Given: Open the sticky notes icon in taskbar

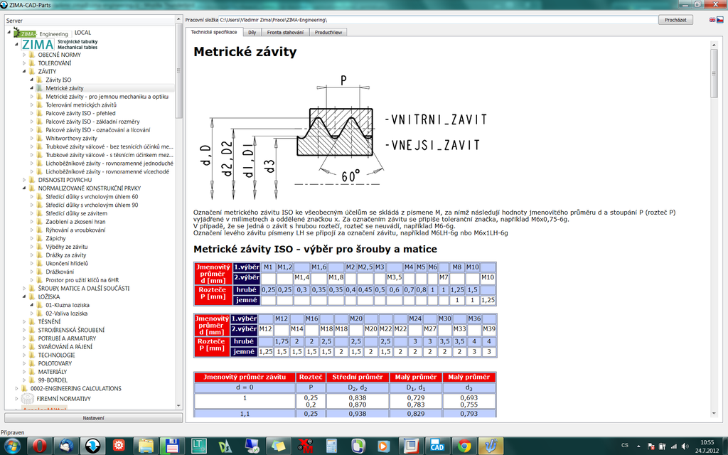Looking at the screenshot, I should tap(279, 446).
